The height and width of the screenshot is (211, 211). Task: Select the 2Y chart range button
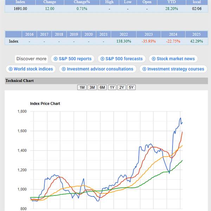(x=122, y=88)
